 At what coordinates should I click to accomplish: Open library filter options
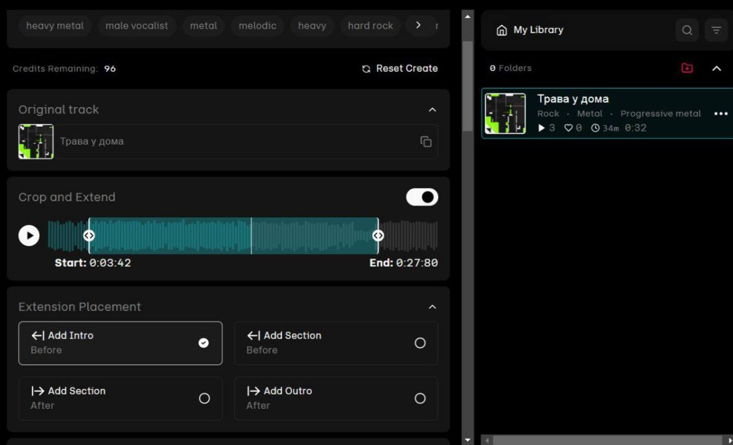click(x=716, y=30)
